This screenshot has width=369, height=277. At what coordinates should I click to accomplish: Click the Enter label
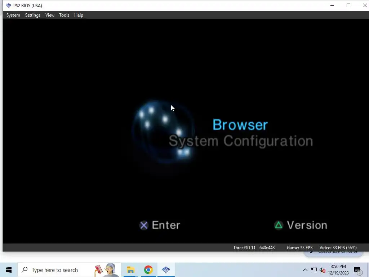pos(166,225)
